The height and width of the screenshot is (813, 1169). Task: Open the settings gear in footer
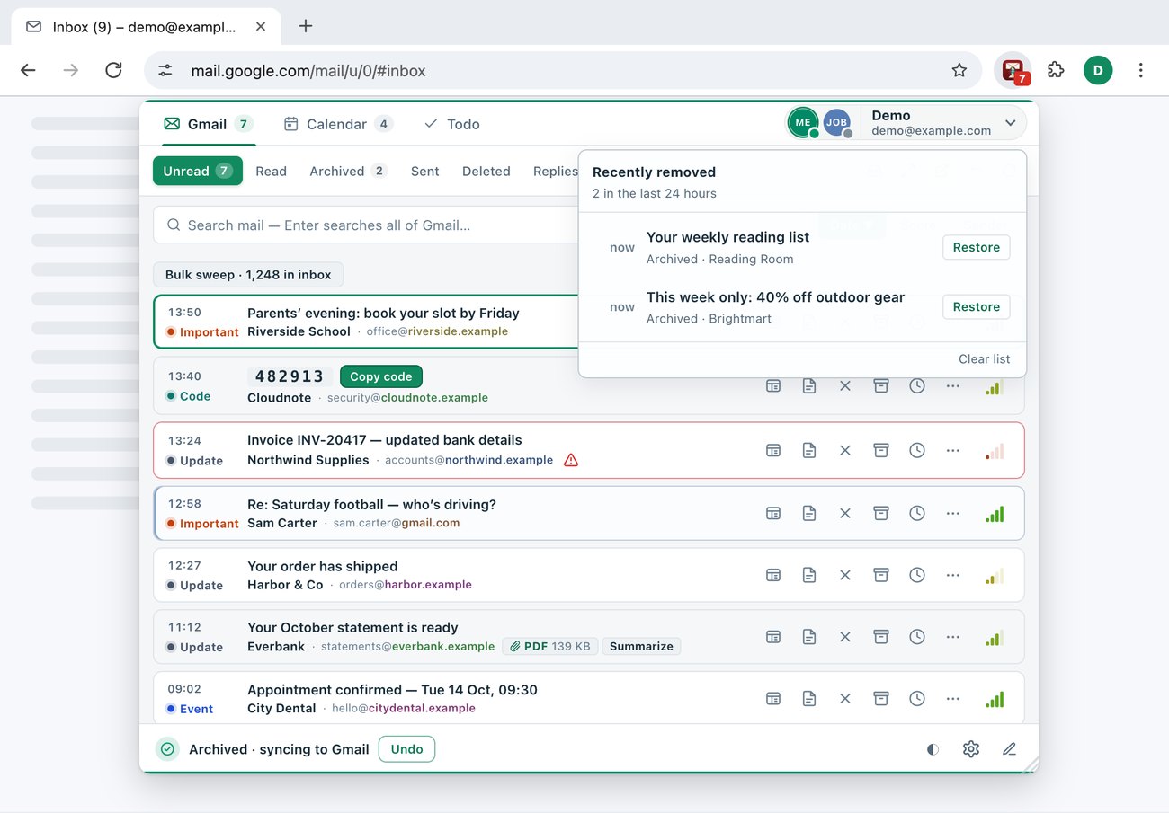pos(971,749)
